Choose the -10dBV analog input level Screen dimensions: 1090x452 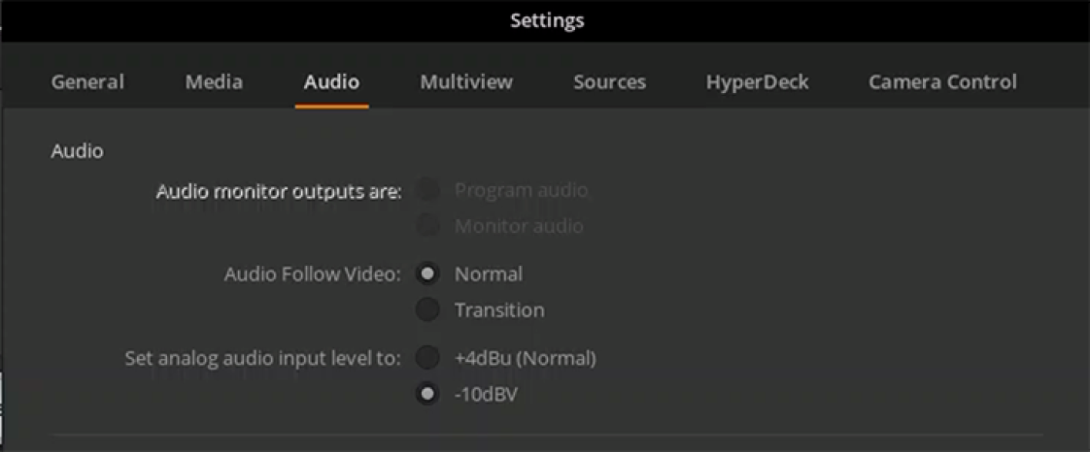point(427,395)
